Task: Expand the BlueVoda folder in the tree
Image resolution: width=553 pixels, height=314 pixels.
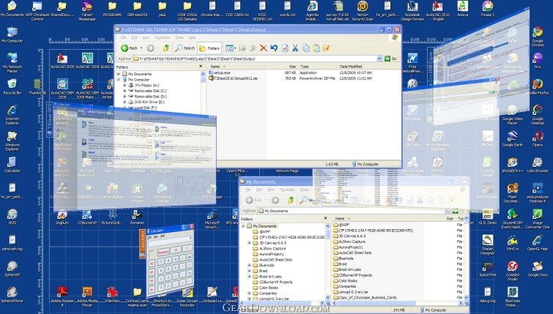Action: (249, 266)
